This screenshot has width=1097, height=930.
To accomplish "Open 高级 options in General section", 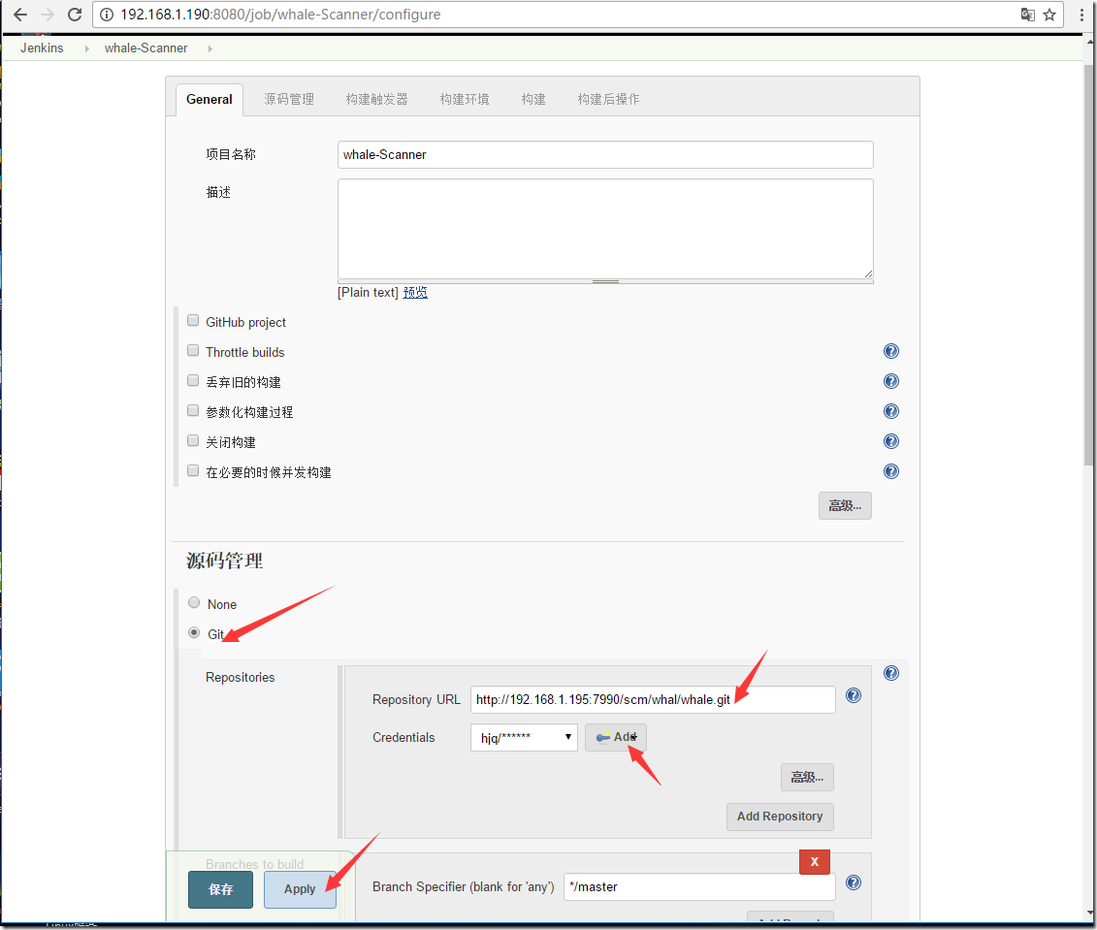I will 845,505.
